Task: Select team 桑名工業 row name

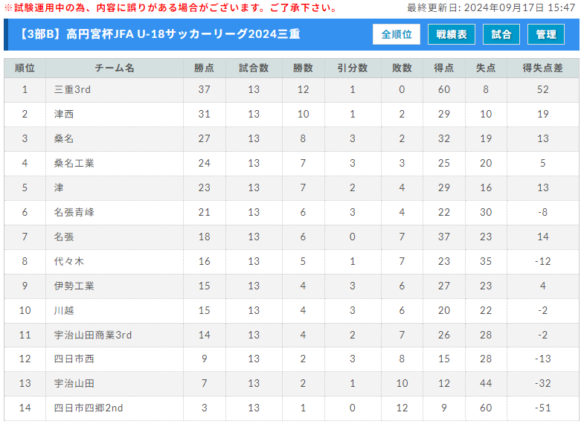Action: [x=74, y=163]
